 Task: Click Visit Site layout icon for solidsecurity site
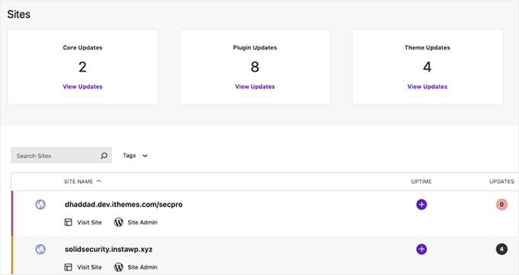(x=68, y=267)
